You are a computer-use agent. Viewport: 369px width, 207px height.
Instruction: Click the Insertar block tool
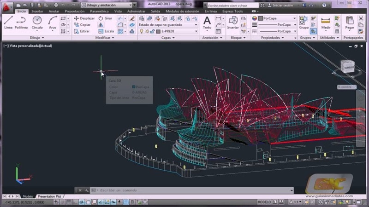[233, 23]
